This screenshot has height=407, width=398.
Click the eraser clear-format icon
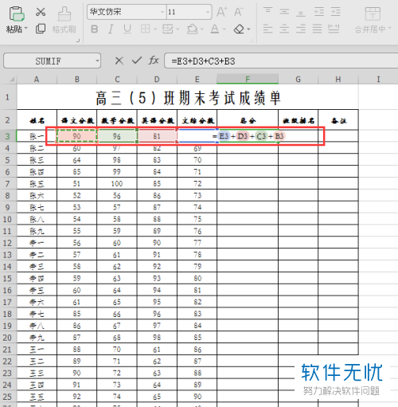(x=239, y=29)
